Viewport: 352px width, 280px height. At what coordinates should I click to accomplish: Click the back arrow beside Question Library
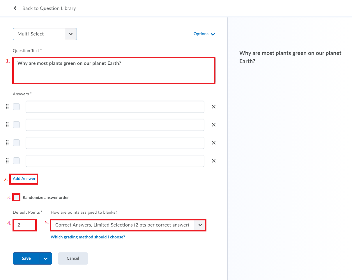tap(15, 8)
